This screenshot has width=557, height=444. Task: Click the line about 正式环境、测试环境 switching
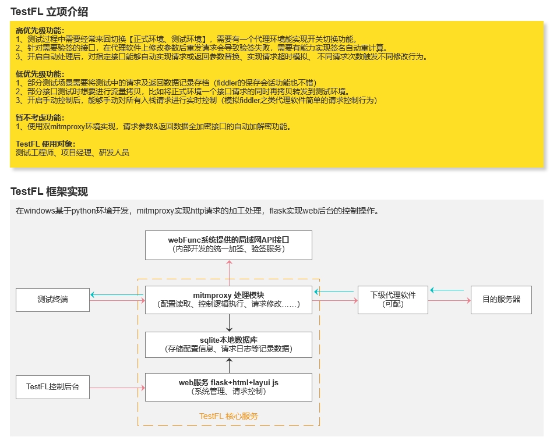click(x=186, y=39)
